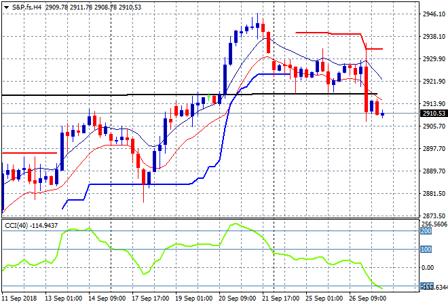
Task: Click the 2913.90 price scale value
Action: pyautogui.click(x=434, y=103)
